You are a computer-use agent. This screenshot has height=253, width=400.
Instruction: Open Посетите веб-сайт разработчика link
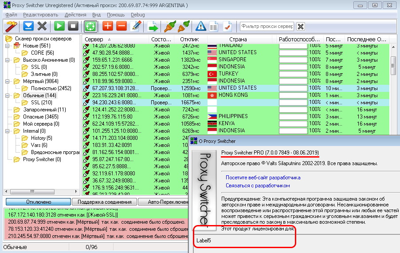point(263,178)
